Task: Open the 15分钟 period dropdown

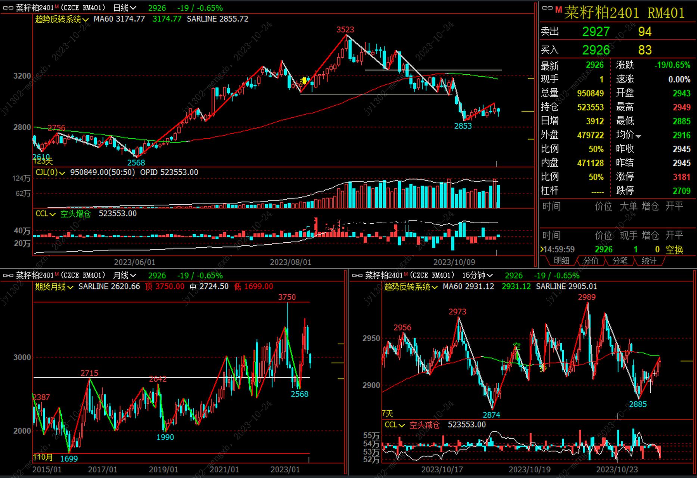Action: tap(477, 276)
